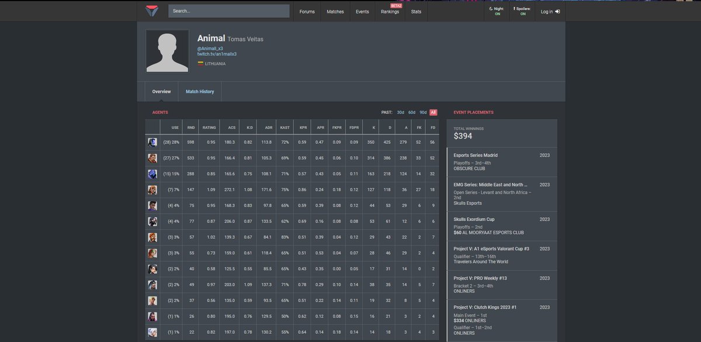Toggle the Spoilers setting
The image size is (701, 342).
(523, 11)
